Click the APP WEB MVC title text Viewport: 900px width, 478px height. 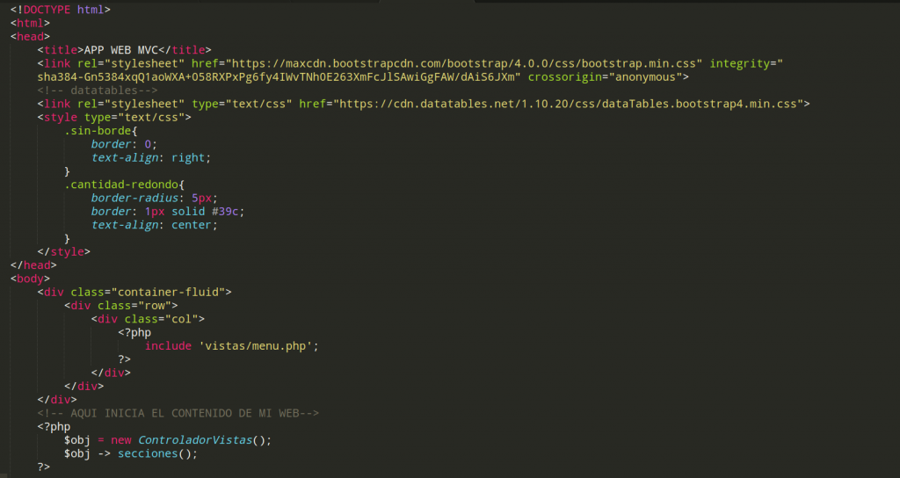[x=120, y=50]
